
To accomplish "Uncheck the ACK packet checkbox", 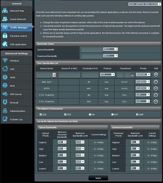I will [x=41, y=114].
